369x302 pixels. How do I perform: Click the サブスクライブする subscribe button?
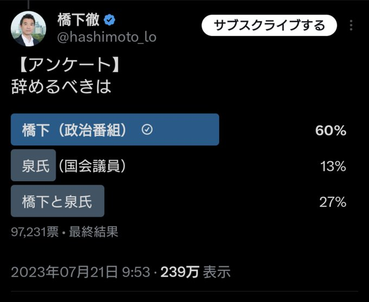click(269, 25)
